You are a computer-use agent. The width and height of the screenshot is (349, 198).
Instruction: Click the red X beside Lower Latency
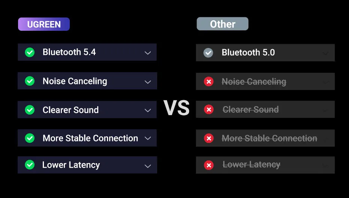[209, 165]
